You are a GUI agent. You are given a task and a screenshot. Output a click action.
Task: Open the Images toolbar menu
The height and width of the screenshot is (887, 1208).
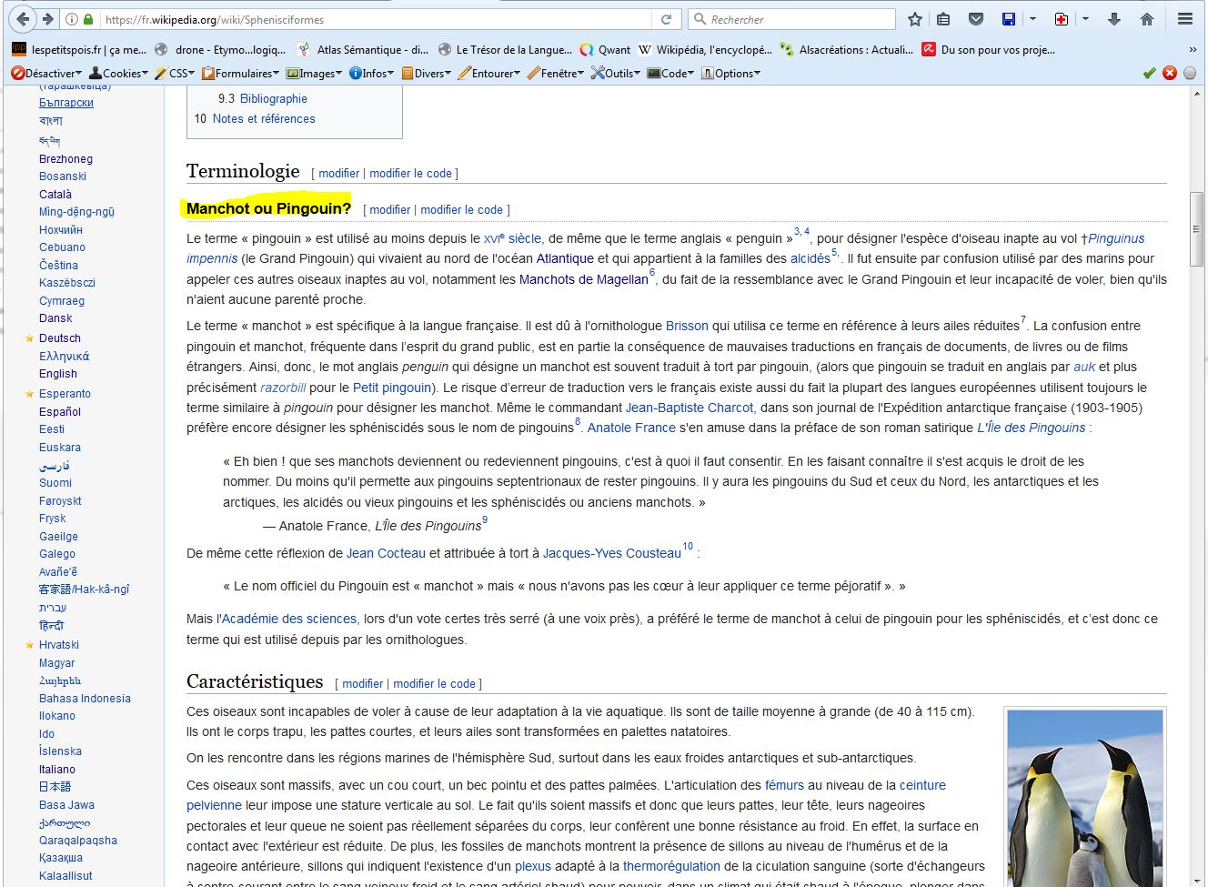tap(314, 73)
